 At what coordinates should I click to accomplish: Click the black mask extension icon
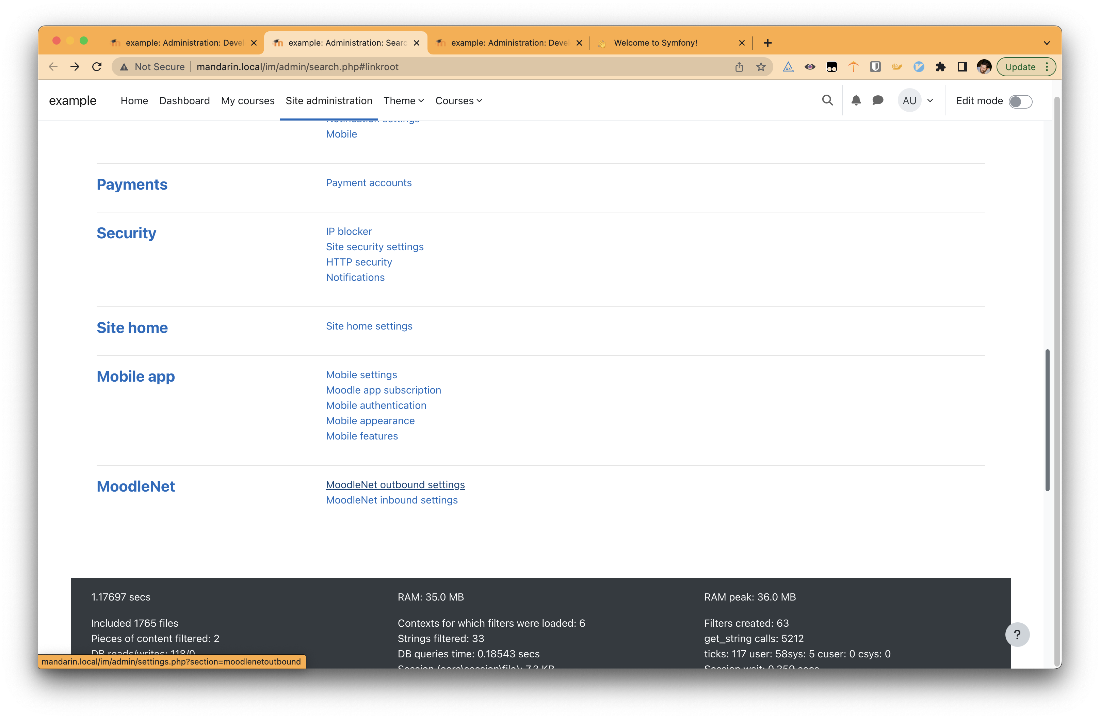coord(831,67)
